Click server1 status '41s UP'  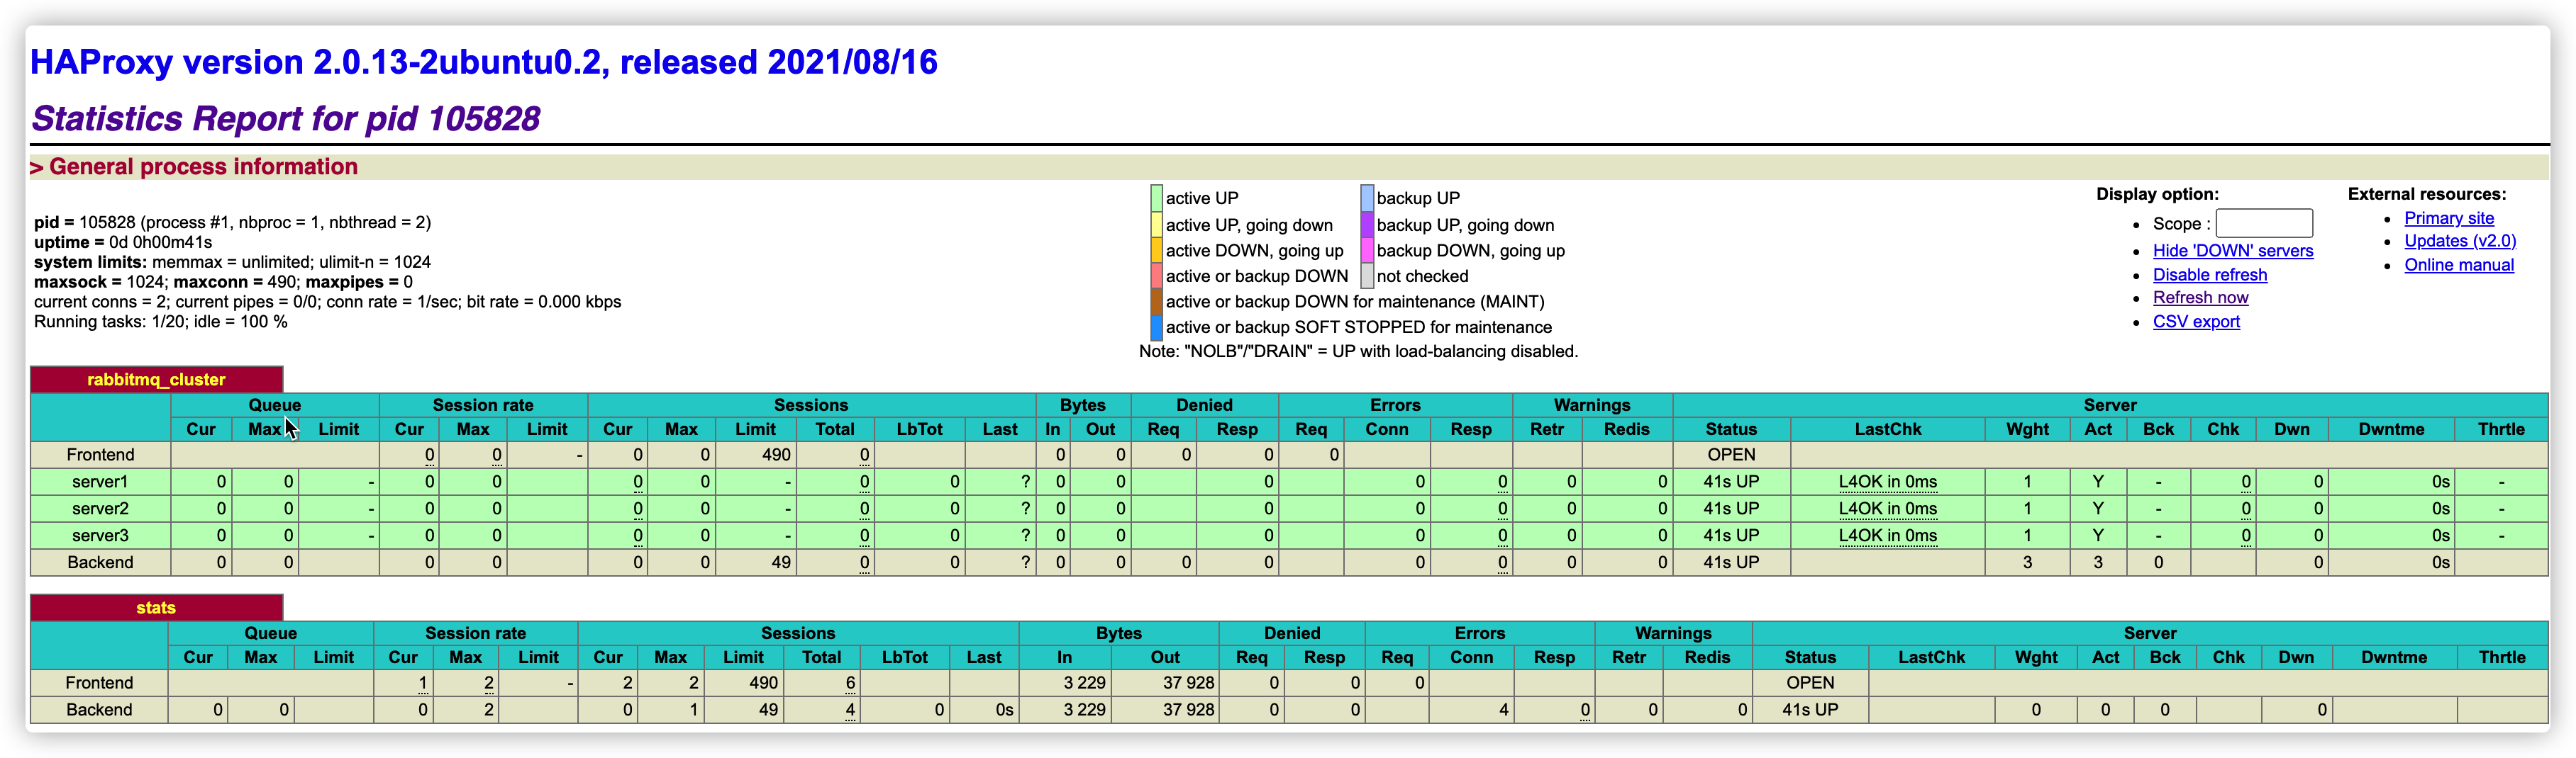[1731, 481]
